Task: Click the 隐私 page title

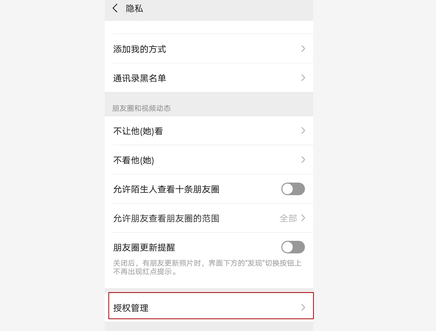Action: (x=134, y=9)
